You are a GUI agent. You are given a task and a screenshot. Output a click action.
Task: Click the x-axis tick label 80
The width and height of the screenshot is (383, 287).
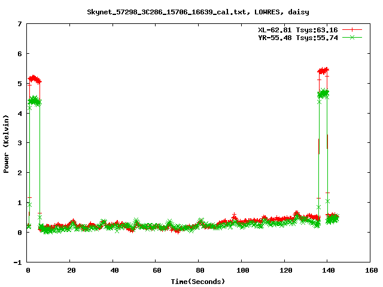[x=200, y=270]
